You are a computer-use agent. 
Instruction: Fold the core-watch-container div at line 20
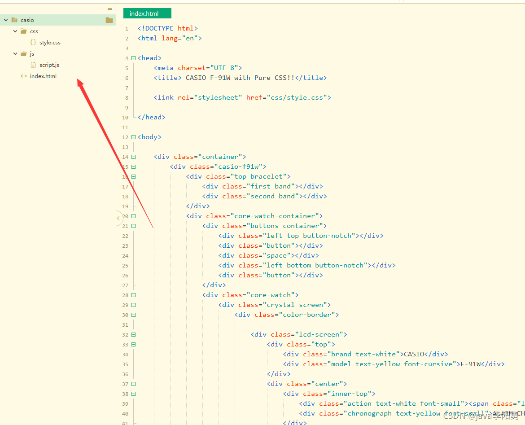click(x=134, y=216)
